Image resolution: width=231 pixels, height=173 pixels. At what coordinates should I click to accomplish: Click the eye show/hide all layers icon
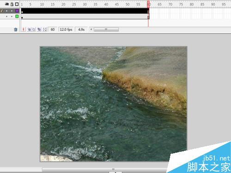pyautogui.click(x=7, y=4)
